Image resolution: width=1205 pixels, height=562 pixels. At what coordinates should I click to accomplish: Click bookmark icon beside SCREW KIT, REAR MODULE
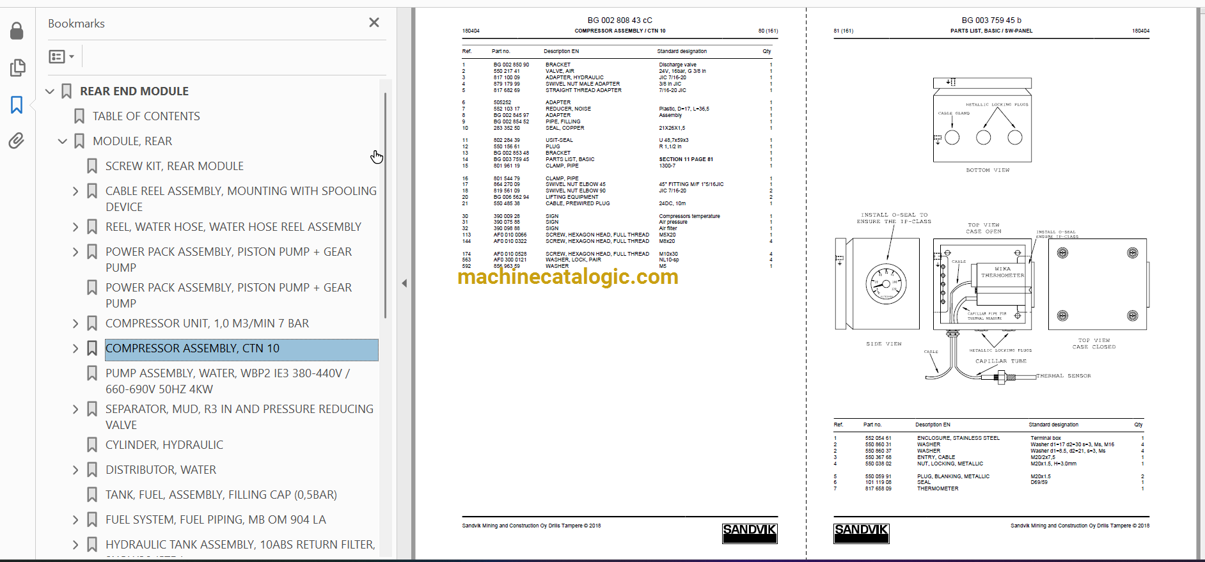[92, 166]
